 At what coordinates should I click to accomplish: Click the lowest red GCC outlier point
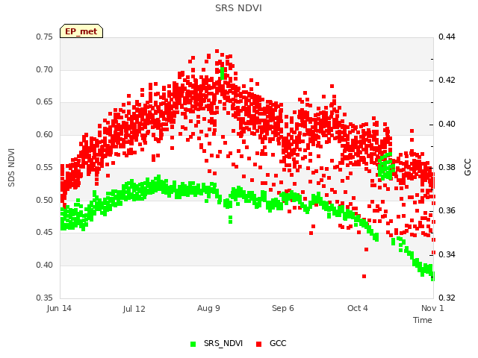(364, 277)
